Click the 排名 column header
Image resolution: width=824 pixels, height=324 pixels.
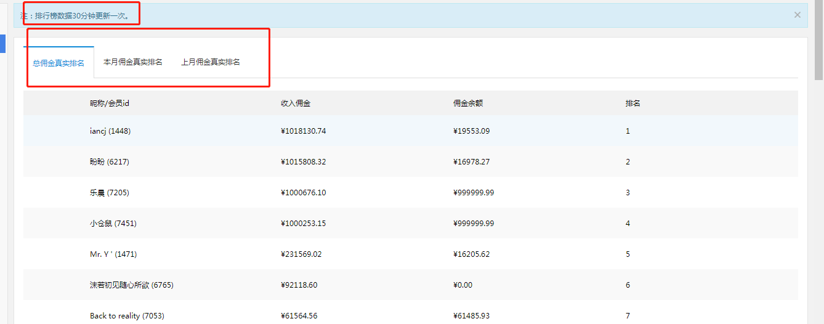(633, 103)
